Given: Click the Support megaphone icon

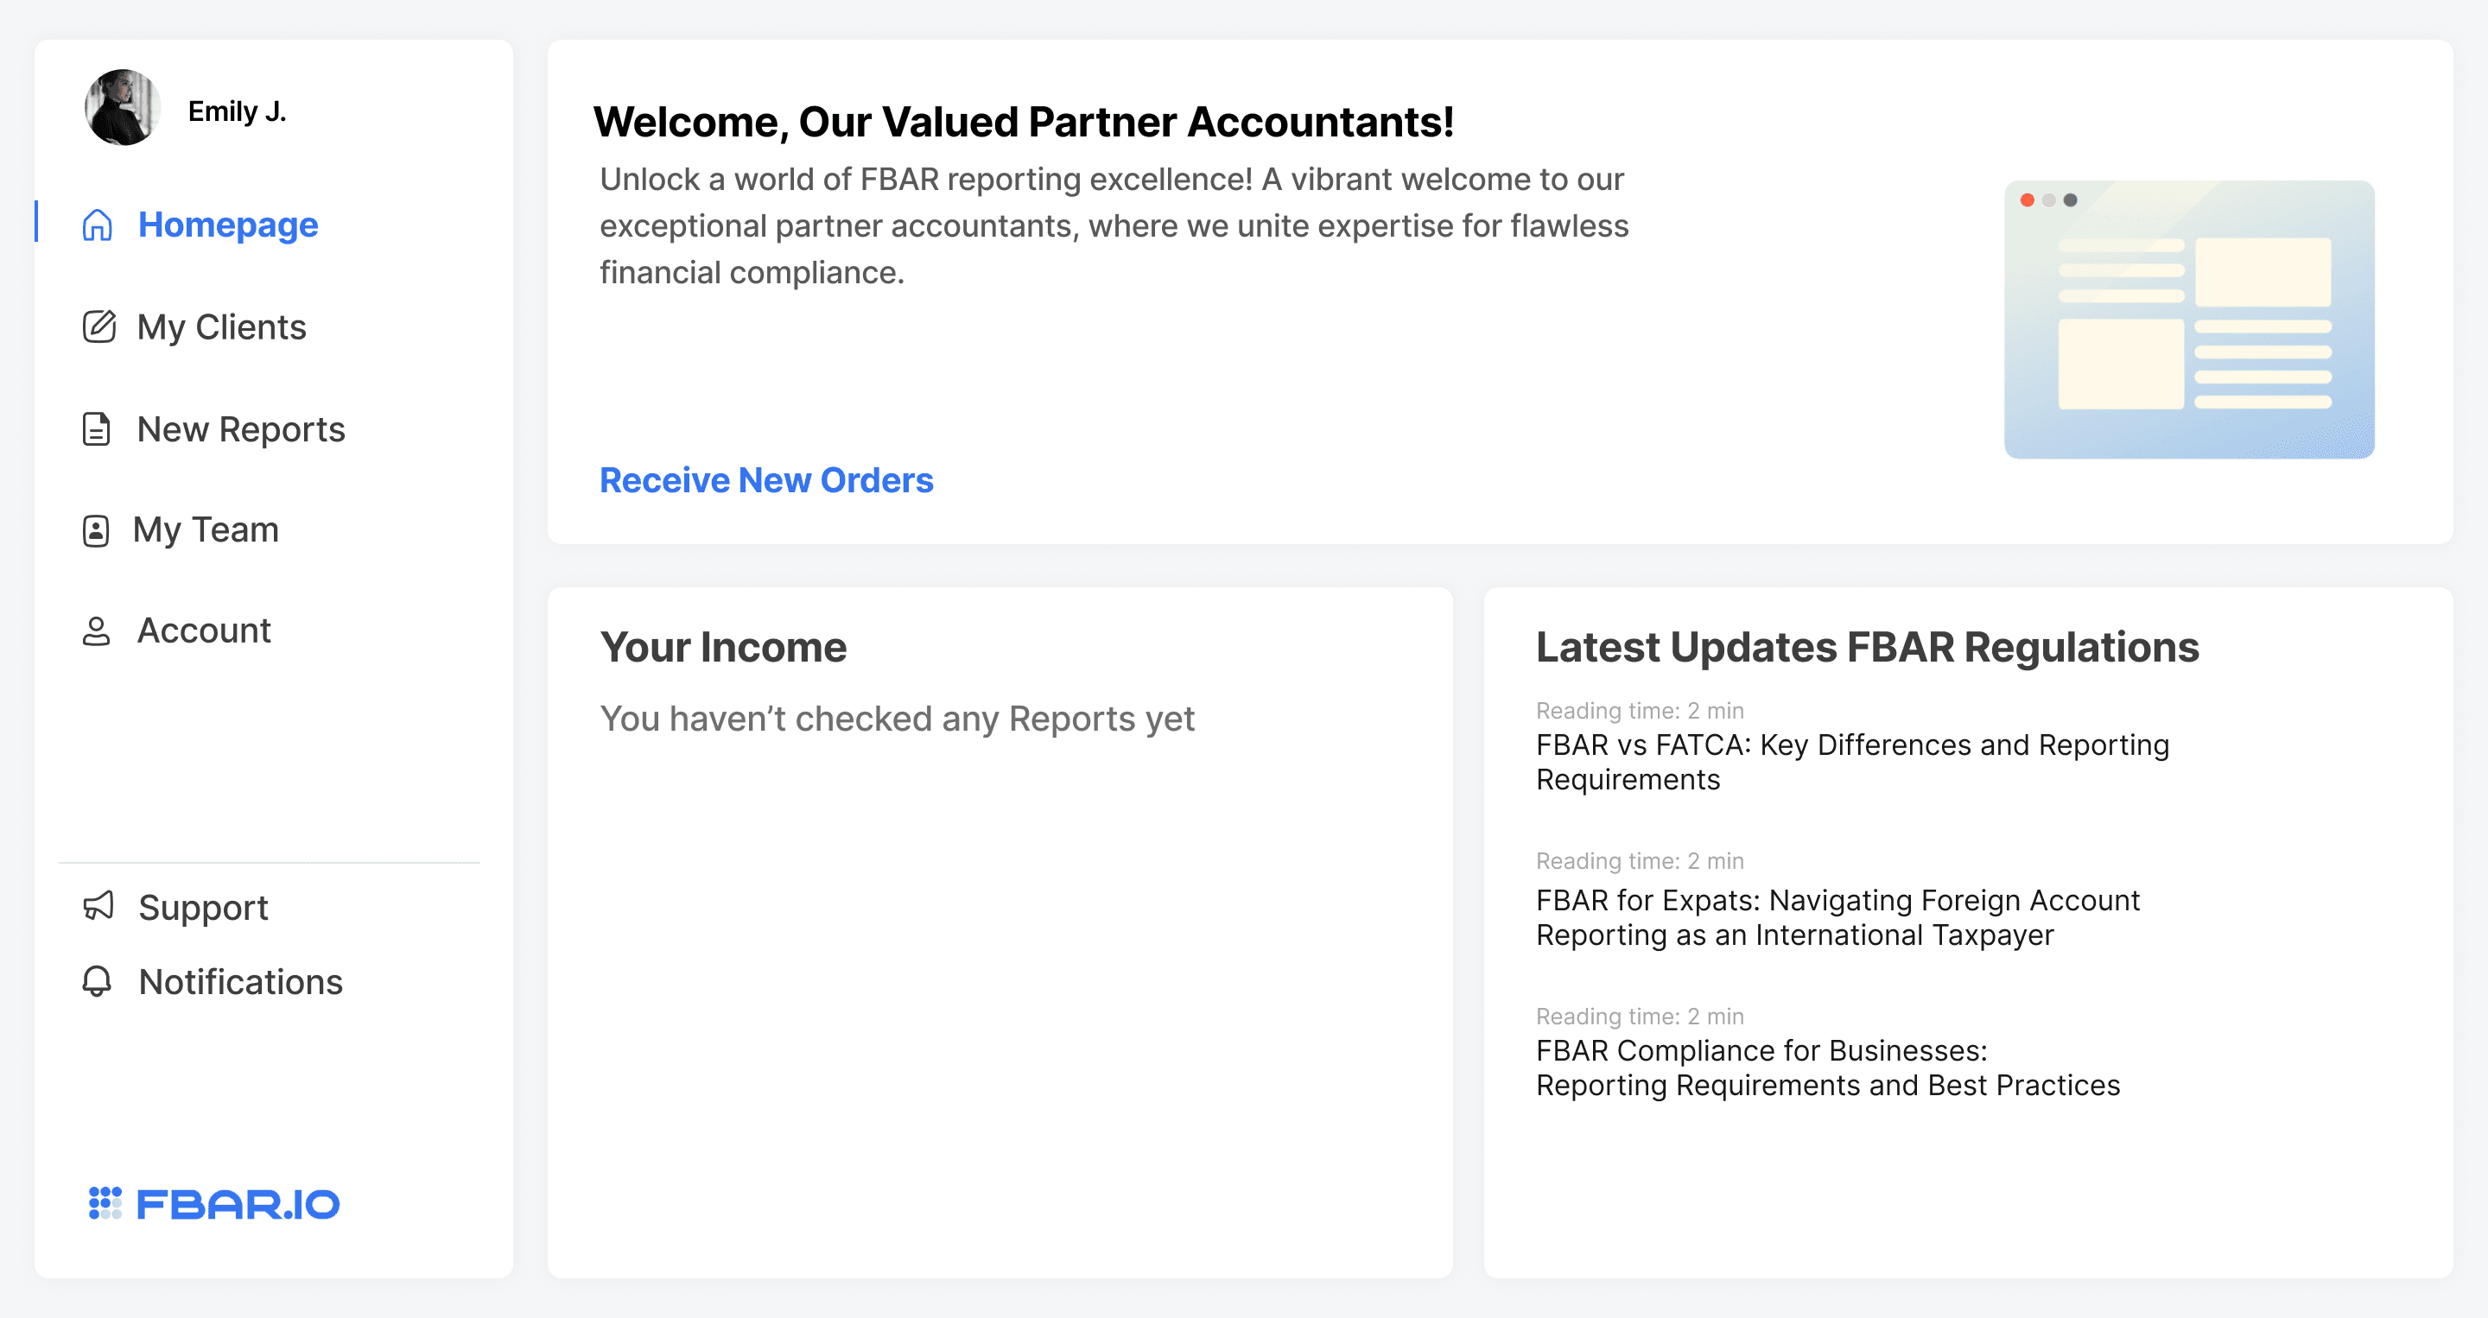Looking at the screenshot, I should tap(98, 907).
